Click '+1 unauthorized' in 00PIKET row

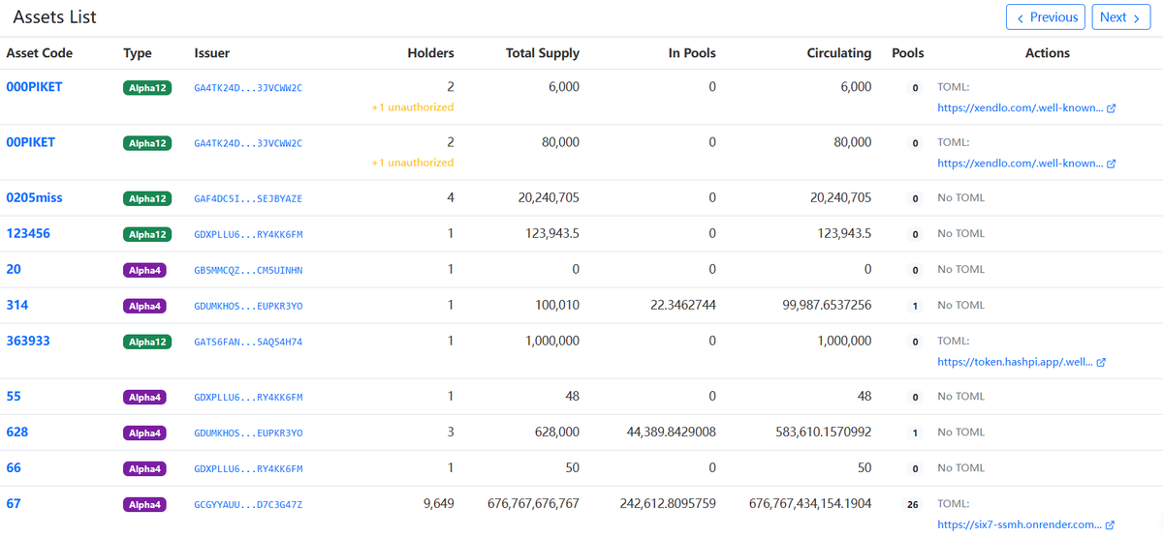(413, 163)
